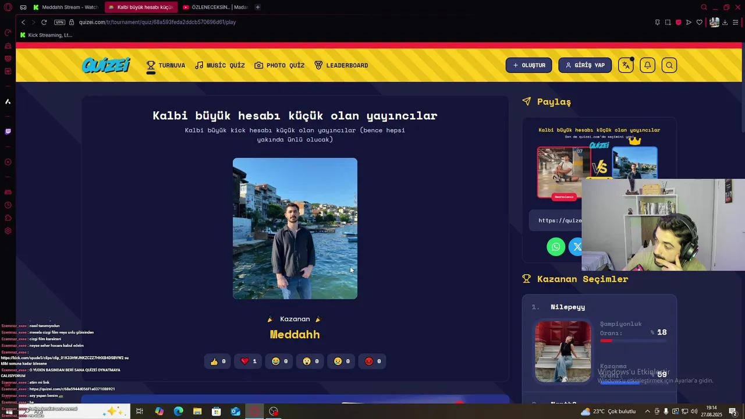Click the taskbar clock 19:14

click(712, 411)
